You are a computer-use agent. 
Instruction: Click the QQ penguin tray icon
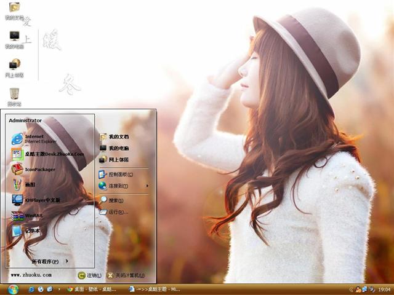pyautogui.click(x=358, y=289)
